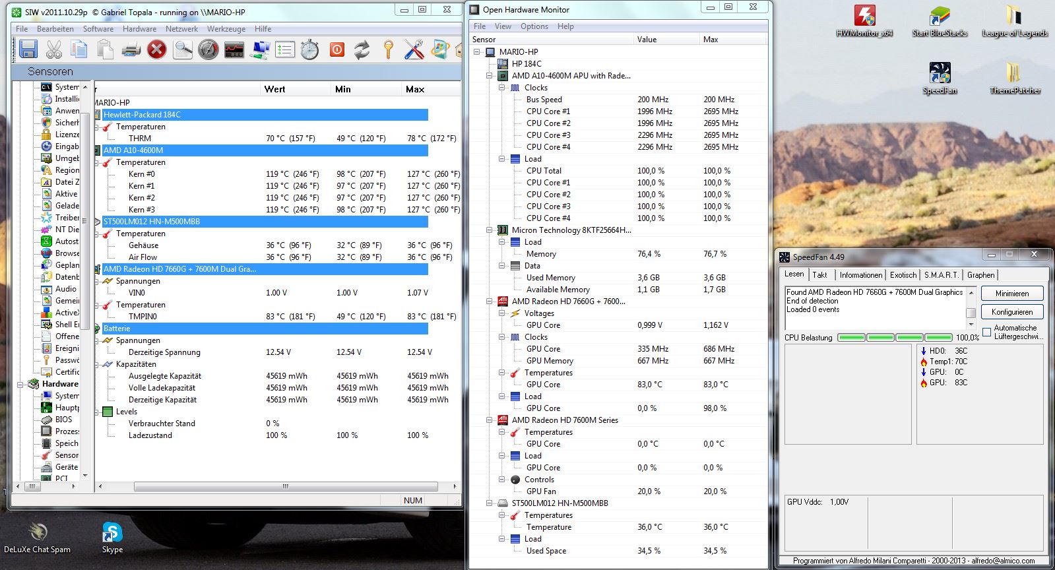Click the Konfigurieren button in SpeedFan
Screen dimensions: 1055x570
coord(1012,312)
